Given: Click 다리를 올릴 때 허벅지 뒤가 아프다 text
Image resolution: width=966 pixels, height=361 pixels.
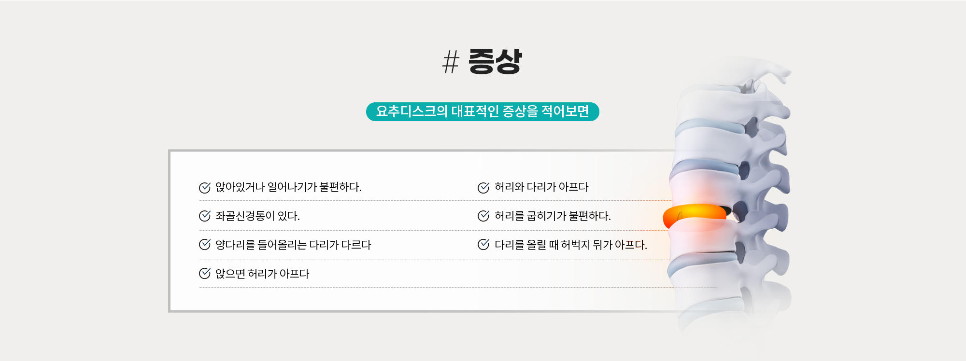Looking at the screenshot, I should [x=571, y=245].
